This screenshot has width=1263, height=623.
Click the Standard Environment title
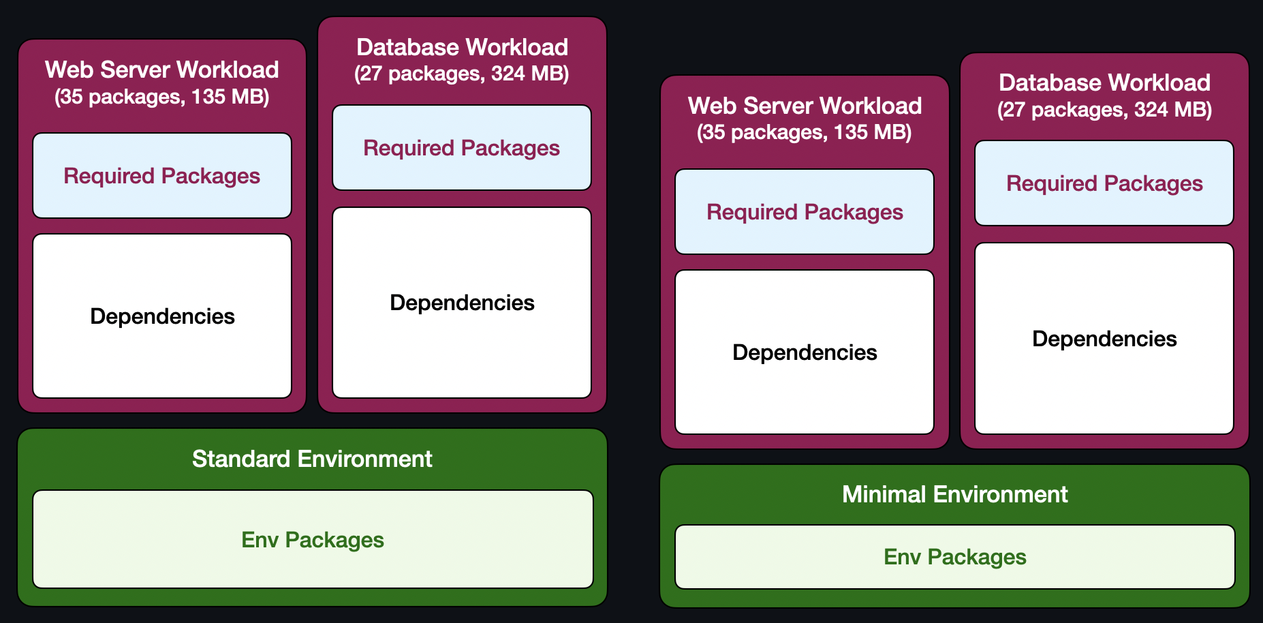pyautogui.click(x=312, y=459)
